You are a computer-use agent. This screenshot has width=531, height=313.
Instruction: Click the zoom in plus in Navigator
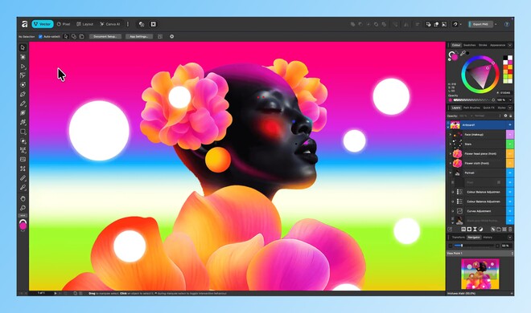click(497, 246)
